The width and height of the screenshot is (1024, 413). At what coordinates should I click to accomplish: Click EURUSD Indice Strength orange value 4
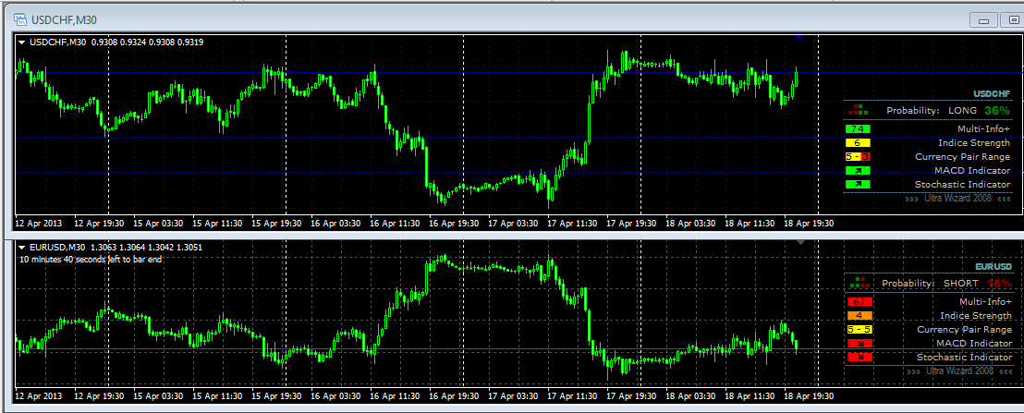point(859,316)
